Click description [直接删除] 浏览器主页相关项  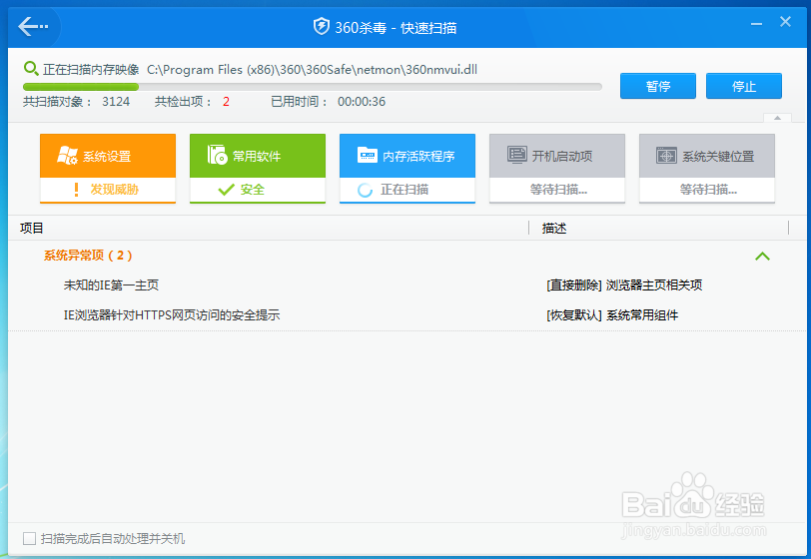click(624, 285)
